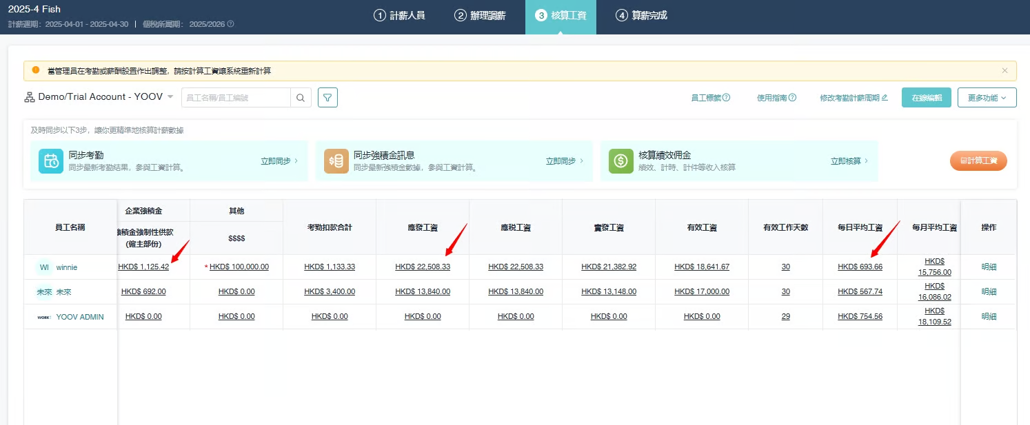Click in the employee name search field

pyautogui.click(x=236, y=98)
